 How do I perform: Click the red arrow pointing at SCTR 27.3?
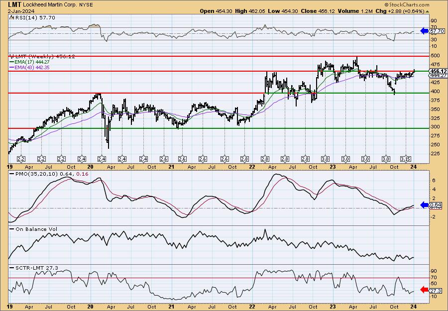[x=425, y=290]
